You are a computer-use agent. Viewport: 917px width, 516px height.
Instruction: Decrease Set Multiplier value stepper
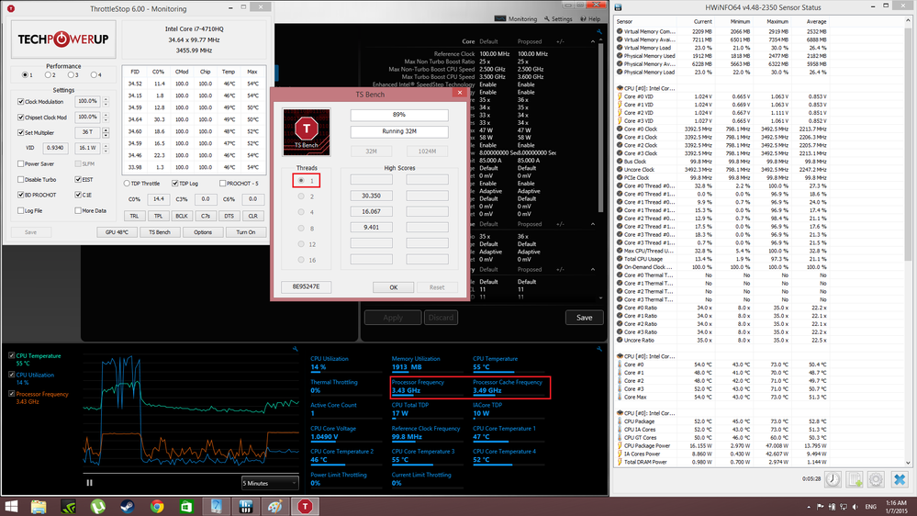106,136
